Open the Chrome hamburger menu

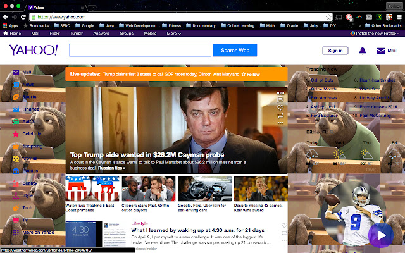(x=399, y=17)
